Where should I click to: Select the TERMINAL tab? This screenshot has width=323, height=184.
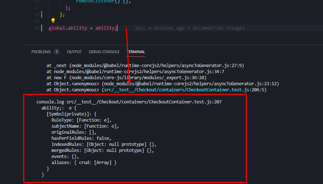[136, 52]
